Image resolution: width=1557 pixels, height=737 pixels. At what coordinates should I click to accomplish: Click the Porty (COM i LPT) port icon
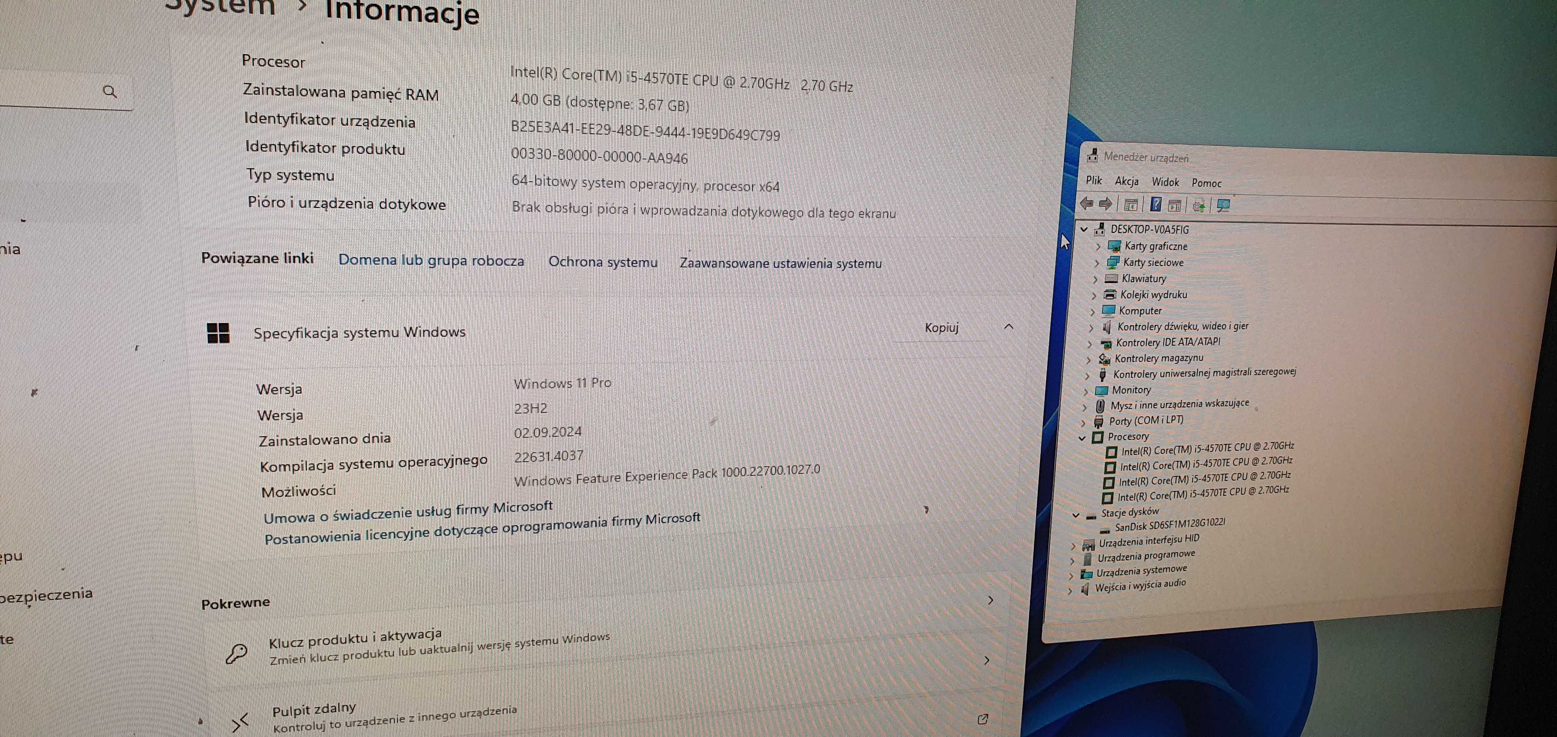coord(1099,422)
